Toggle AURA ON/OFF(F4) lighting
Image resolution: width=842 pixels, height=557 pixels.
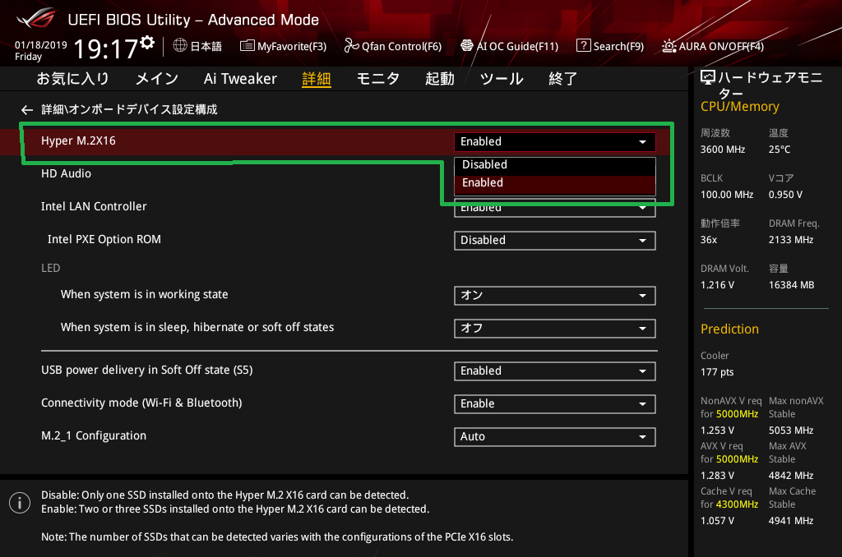click(x=713, y=46)
